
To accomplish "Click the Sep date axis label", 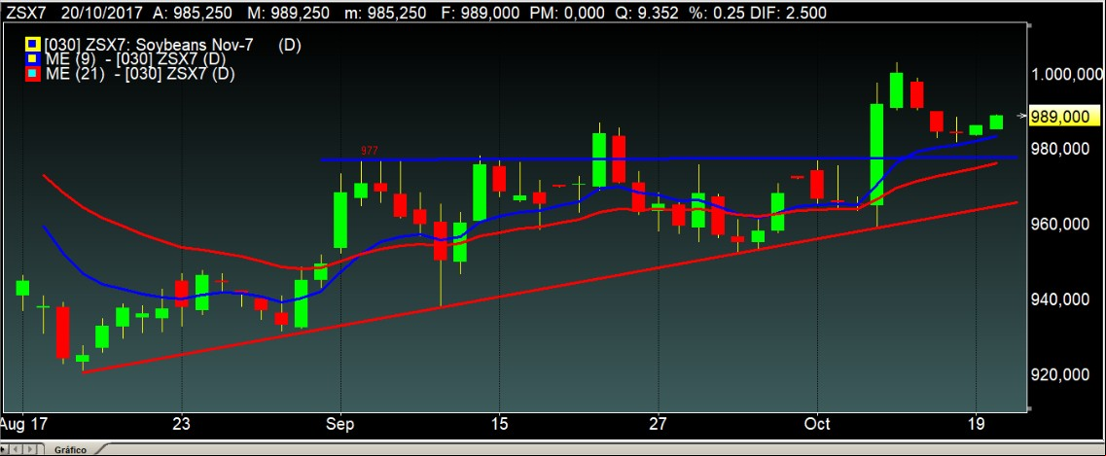I will [x=340, y=426].
